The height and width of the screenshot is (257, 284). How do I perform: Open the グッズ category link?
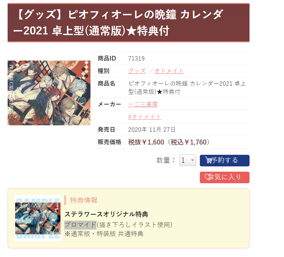click(x=137, y=71)
